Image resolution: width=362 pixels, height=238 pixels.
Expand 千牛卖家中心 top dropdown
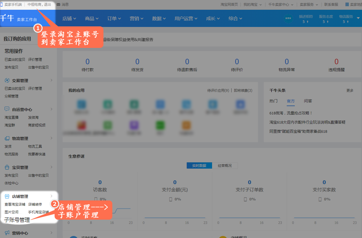coord(281,5)
